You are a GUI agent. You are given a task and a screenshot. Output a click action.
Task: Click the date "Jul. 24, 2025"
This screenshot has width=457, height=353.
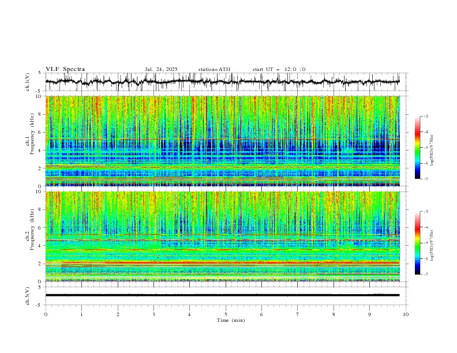161,69
